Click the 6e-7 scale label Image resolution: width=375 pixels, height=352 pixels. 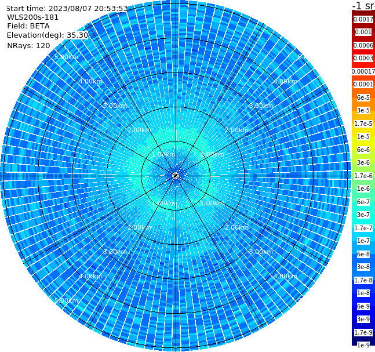click(x=363, y=202)
